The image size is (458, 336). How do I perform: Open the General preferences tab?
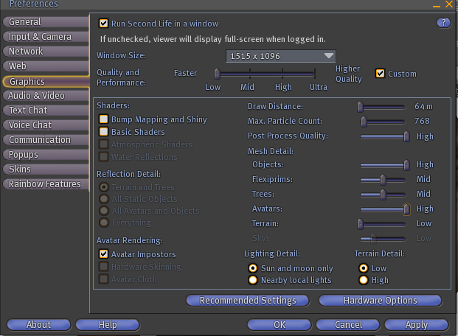point(44,22)
